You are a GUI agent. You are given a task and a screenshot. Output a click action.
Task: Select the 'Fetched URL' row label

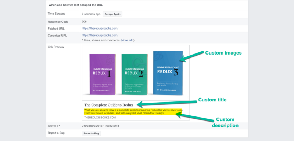[56, 29]
